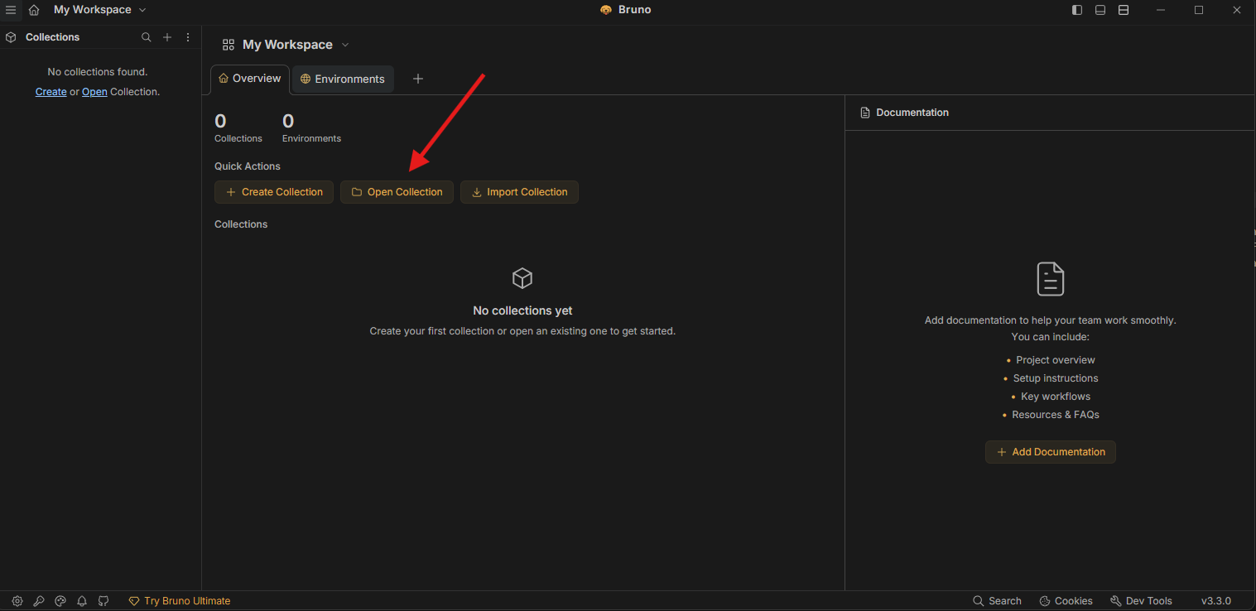Click the 0 Collections counter
This screenshot has height=611, width=1256.
point(238,128)
